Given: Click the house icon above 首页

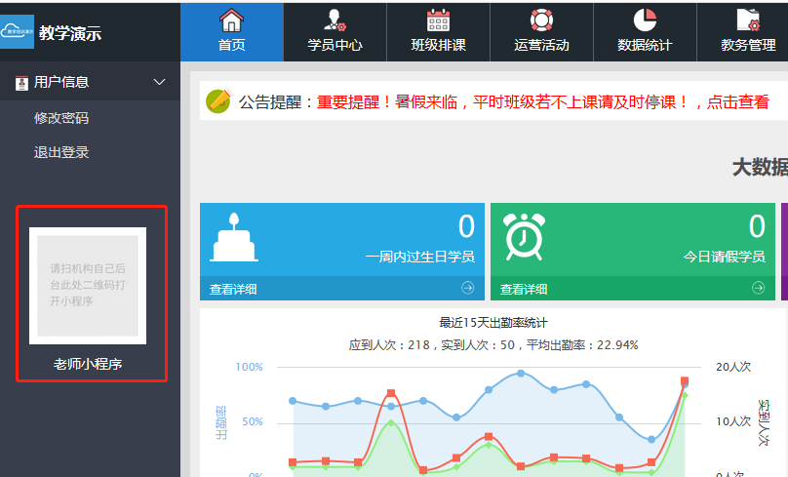Looking at the screenshot, I should (231, 20).
